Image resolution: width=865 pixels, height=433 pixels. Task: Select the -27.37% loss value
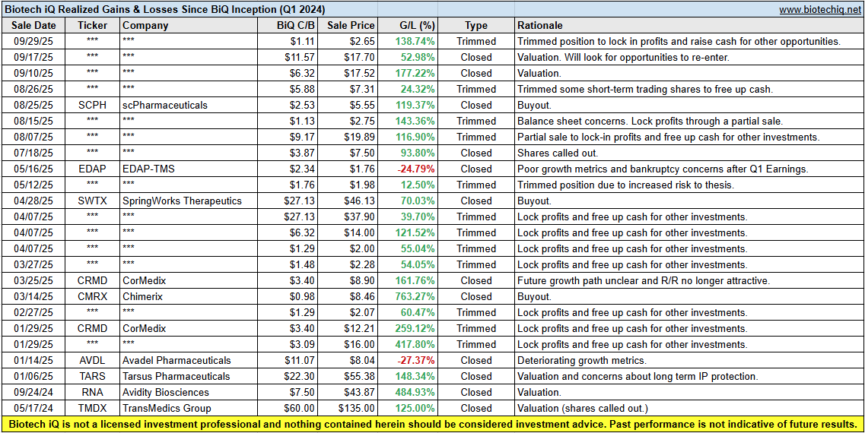pyautogui.click(x=415, y=360)
